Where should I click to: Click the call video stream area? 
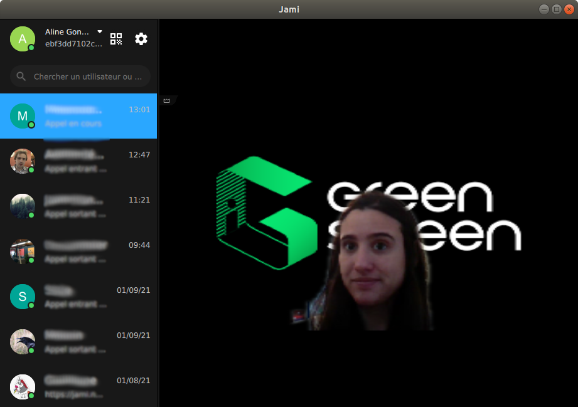[x=368, y=213]
